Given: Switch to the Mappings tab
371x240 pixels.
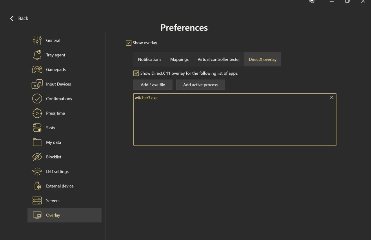Looking at the screenshot, I should (179, 59).
